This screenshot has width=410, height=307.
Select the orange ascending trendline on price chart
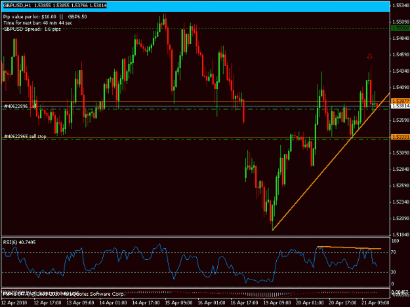[331, 162]
